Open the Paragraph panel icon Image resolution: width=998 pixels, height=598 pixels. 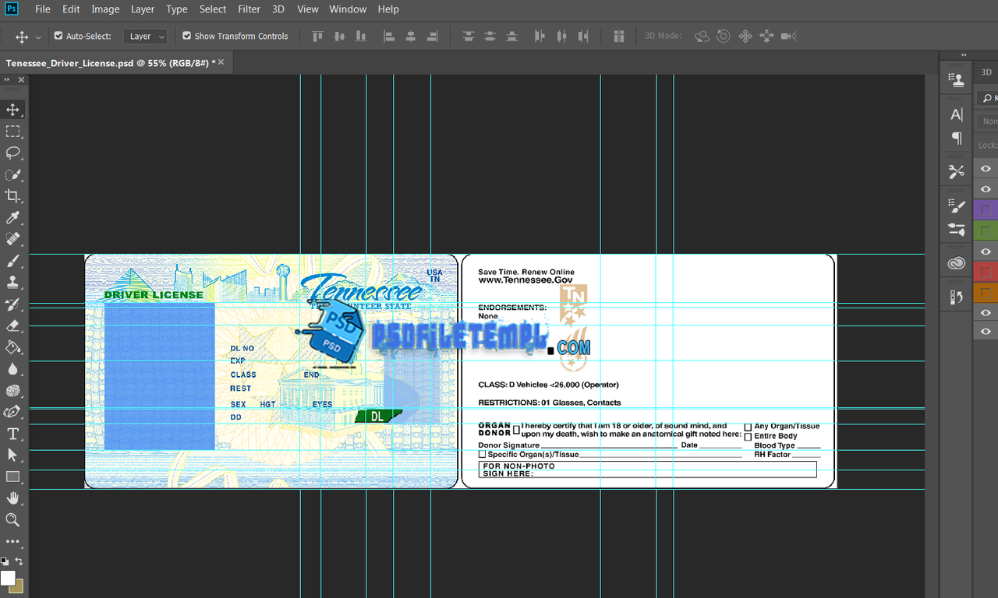pyautogui.click(x=957, y=138)
